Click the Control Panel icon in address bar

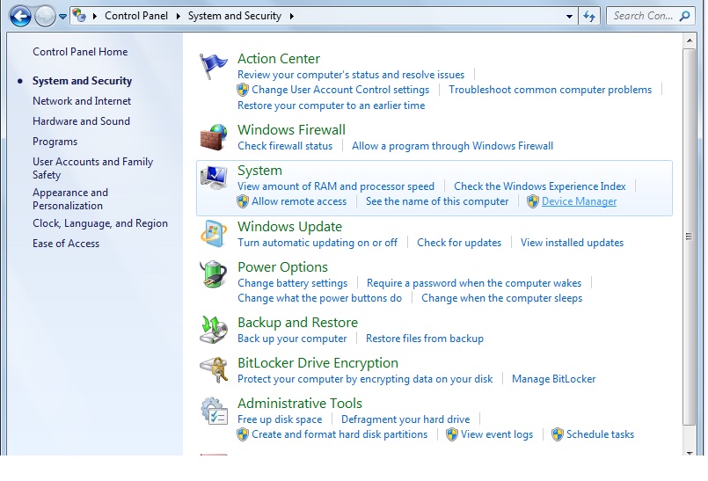click(x=79, y=16)
